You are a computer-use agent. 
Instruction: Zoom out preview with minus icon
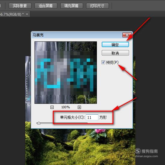[x=52, y=107]
